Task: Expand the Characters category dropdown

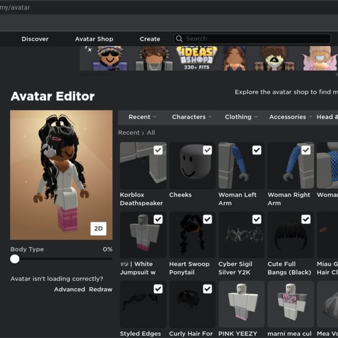Action: 192,117
